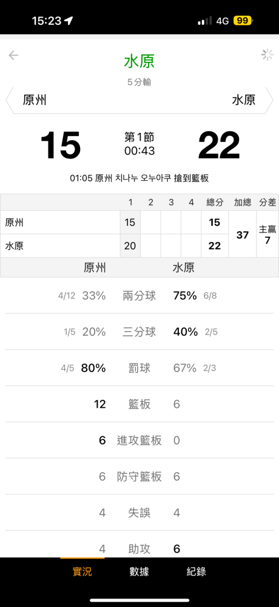This screenshot has height=607, width=279.
Task: Open the 數據 tab
Action: pos(139,571)
